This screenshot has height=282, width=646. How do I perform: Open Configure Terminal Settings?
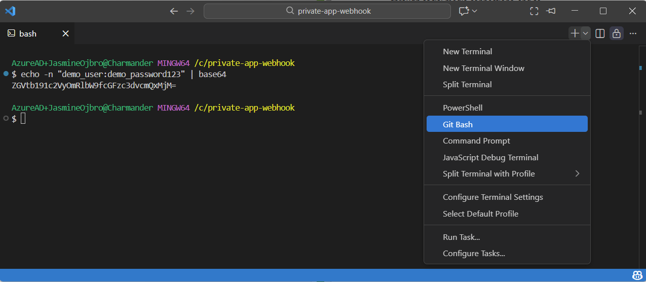click(507, 197)
